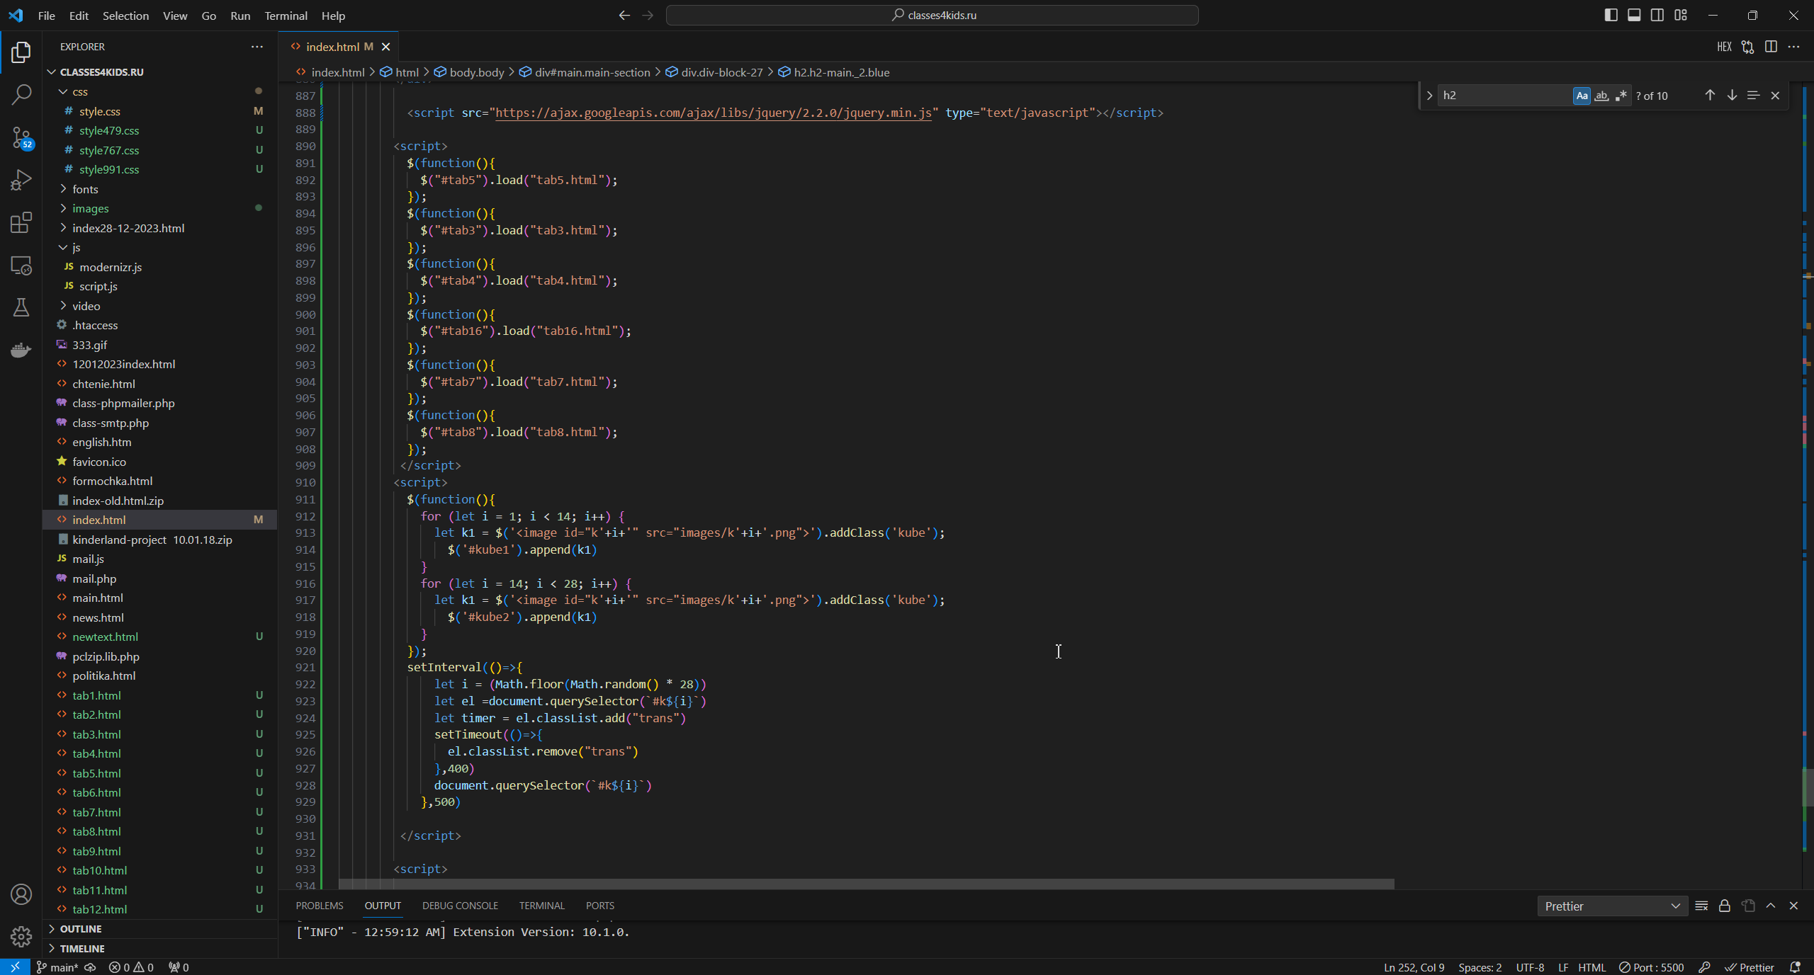Expand the OUTLINE section

pyautogui.click(x=81, y=929)
